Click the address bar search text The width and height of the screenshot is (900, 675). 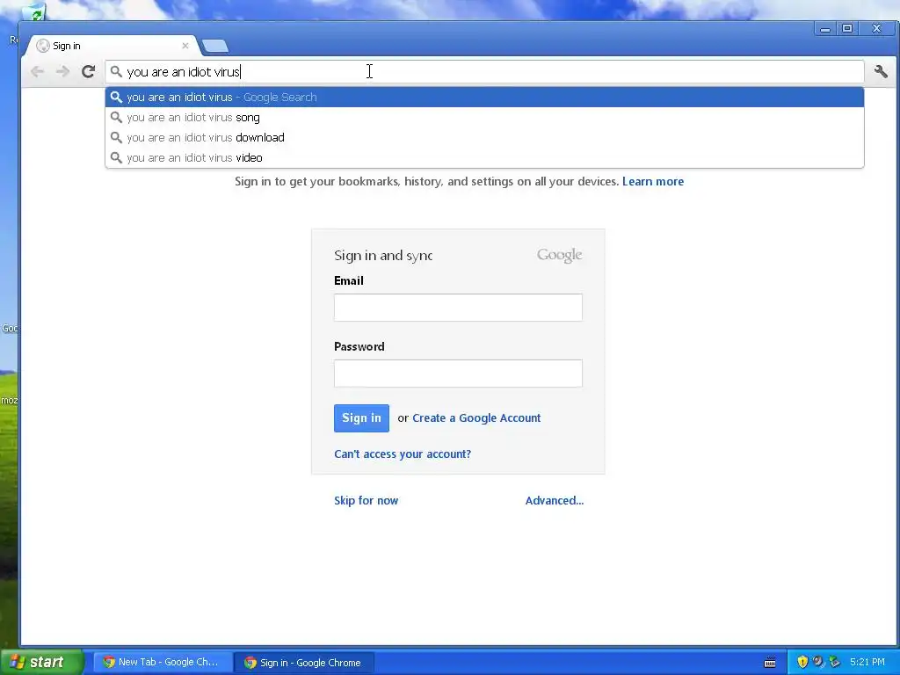[x=183, y=72]
